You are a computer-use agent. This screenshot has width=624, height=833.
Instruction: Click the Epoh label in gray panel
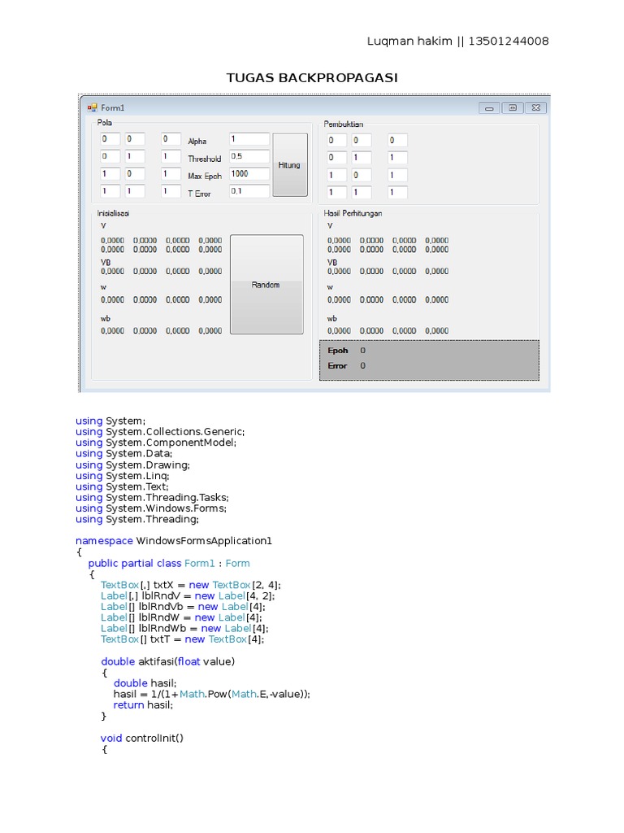click(338, 351)
